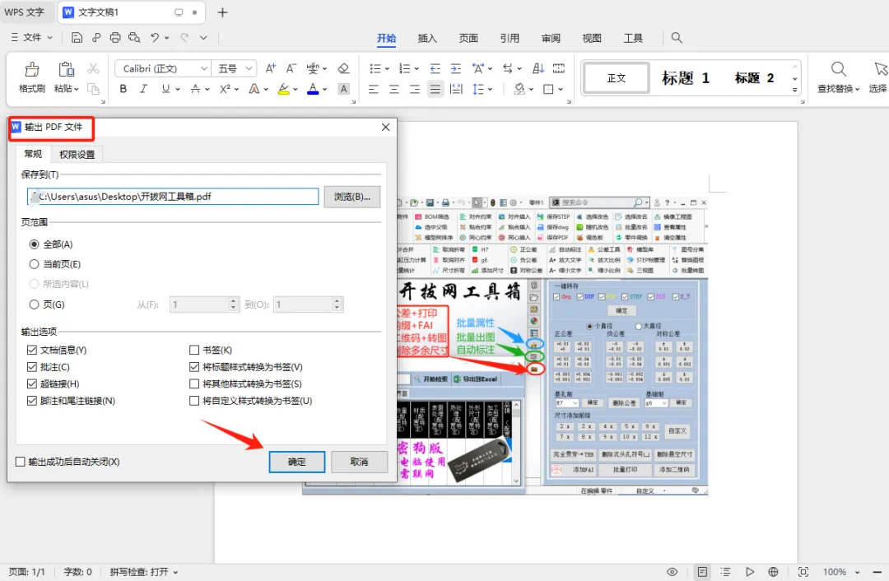This screenshot has width=889, height=581.
Task: Enable 输出成功后自动关闭(X) checkbox
Action: point(21,462)
